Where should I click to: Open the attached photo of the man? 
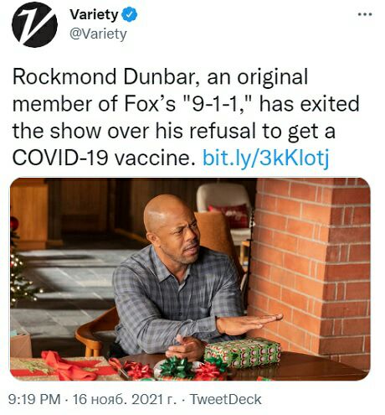pos(190,279)
